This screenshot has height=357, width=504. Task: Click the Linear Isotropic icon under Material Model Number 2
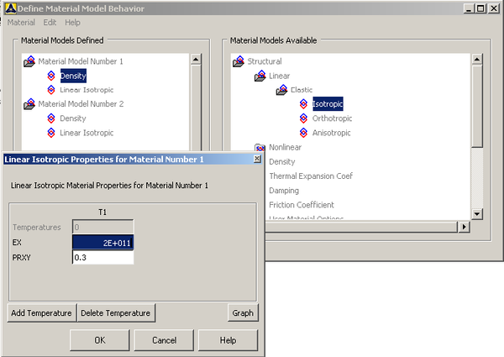click(51, 133)
